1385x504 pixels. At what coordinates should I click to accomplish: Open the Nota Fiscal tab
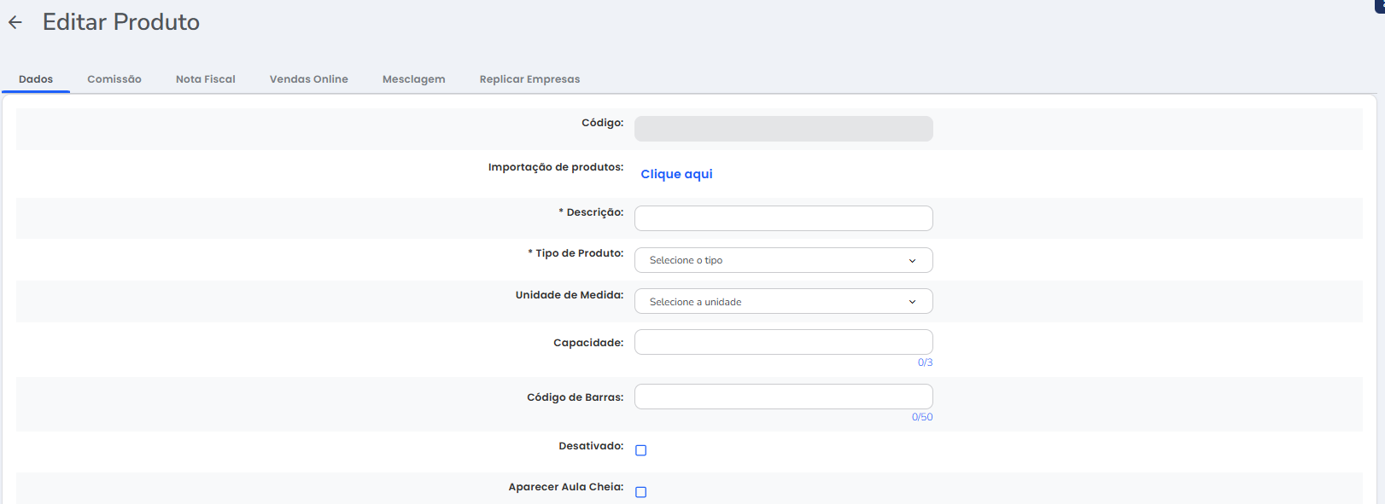pos(205,79)
